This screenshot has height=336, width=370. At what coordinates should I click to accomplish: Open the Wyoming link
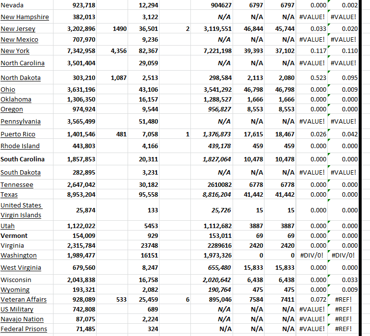(15, 290)
